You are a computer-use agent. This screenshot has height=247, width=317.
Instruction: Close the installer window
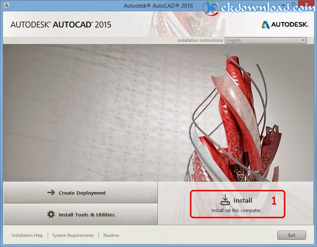(306, 4)
